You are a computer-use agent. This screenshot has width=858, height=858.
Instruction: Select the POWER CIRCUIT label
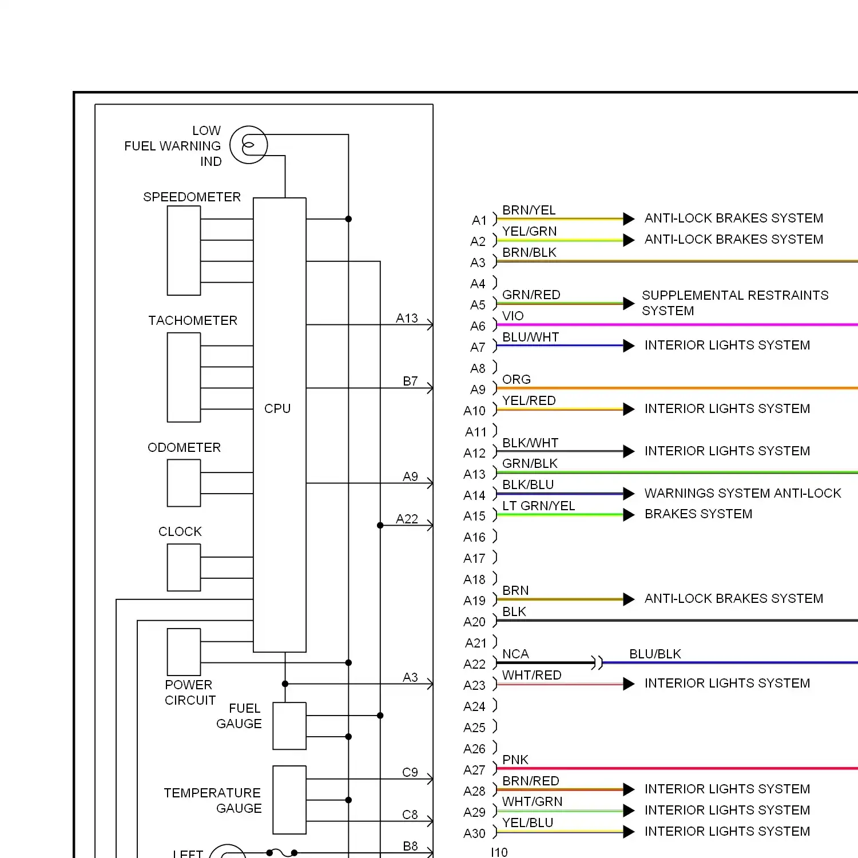[190, 692]
